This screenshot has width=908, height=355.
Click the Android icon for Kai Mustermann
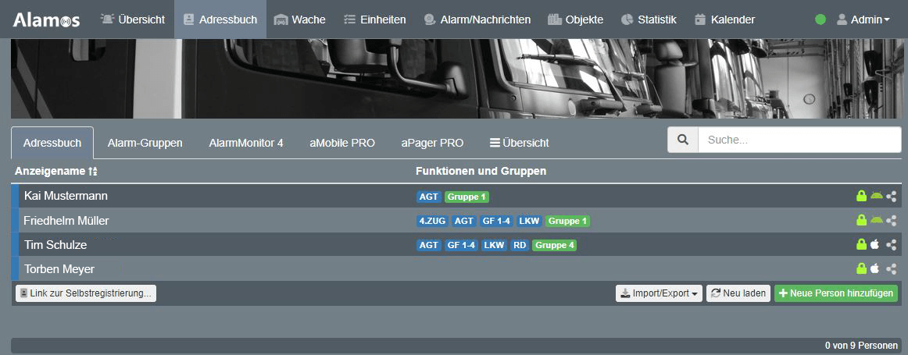coord(876,196)
